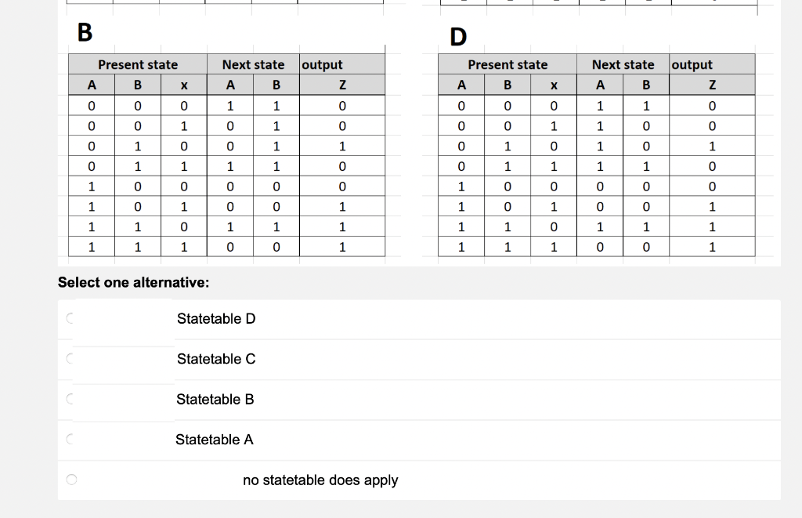This screenshot has width=802, height=518.
Task: Click the A column header in table D
Action: [x=461, y=85]
